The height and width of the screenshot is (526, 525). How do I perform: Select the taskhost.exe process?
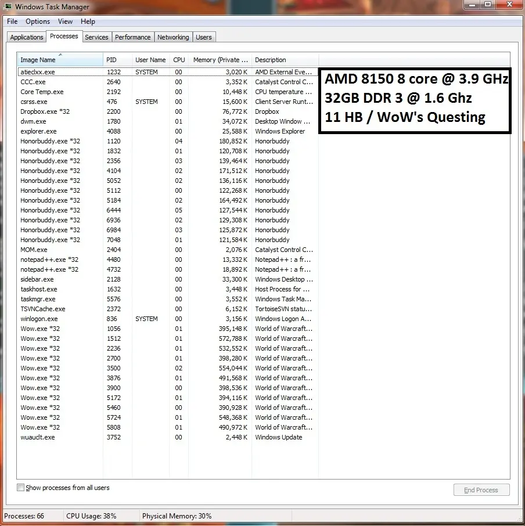click(x=167, y=289)
